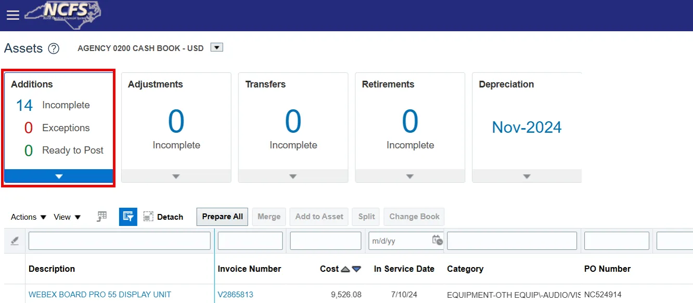
Task: Expand the Transfers card arrow
Action: [x=293, y=176]
